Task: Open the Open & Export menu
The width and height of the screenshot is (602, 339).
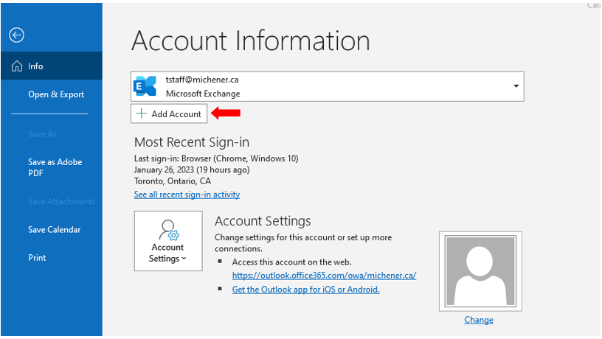Action: coord(56,94)
